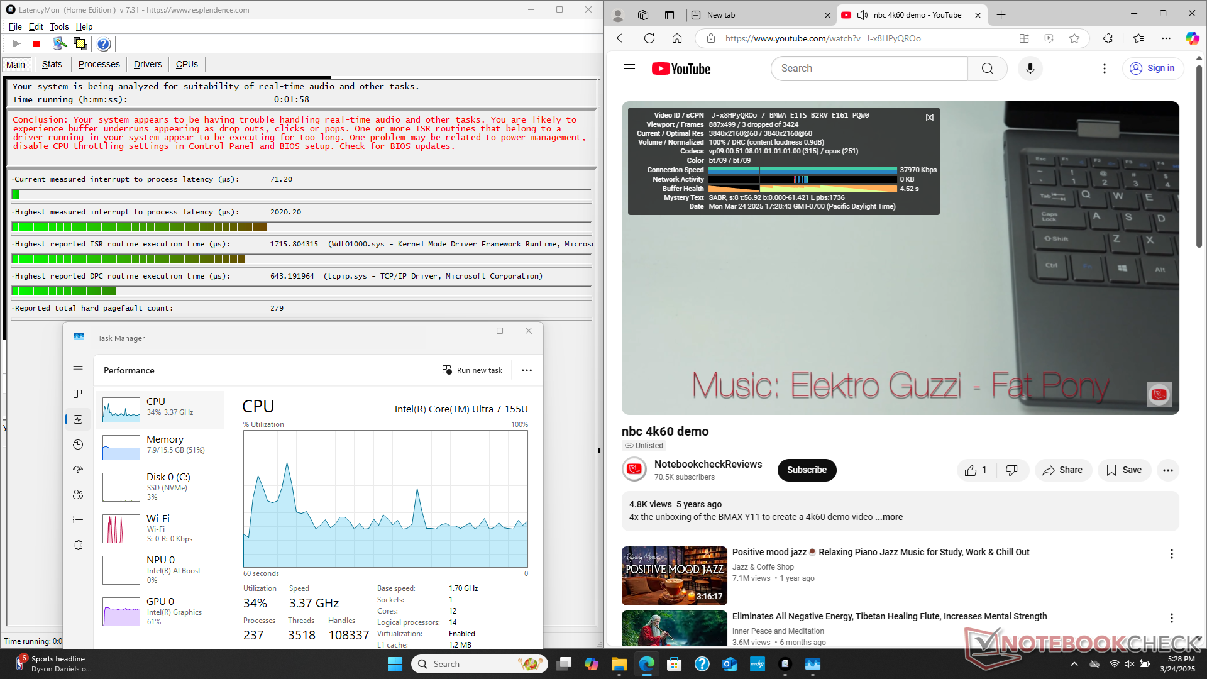
Task: Switch to LatencyMon Drivers tab
Action: point(148,64)
